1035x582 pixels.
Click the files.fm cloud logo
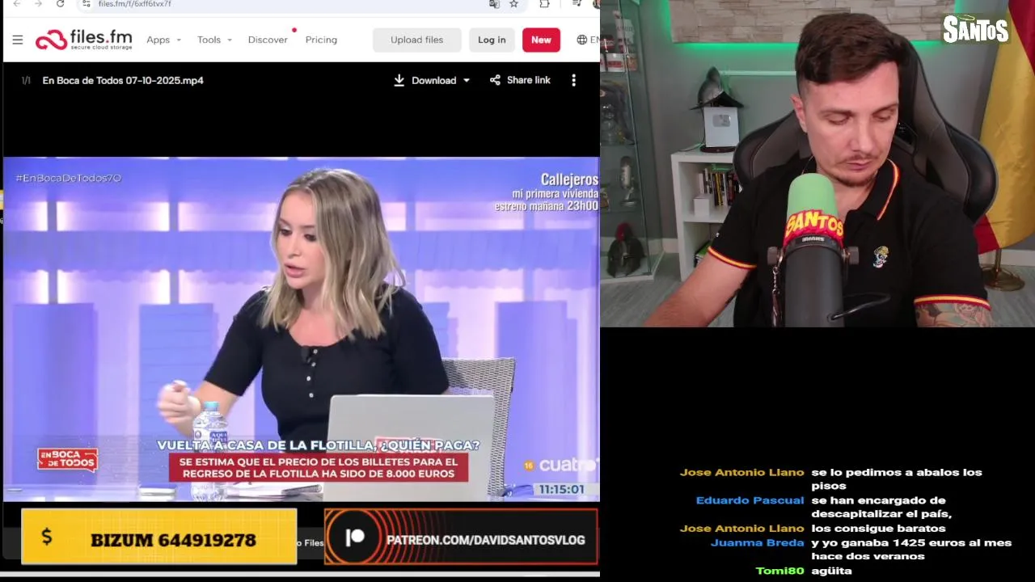click(84, 40)
